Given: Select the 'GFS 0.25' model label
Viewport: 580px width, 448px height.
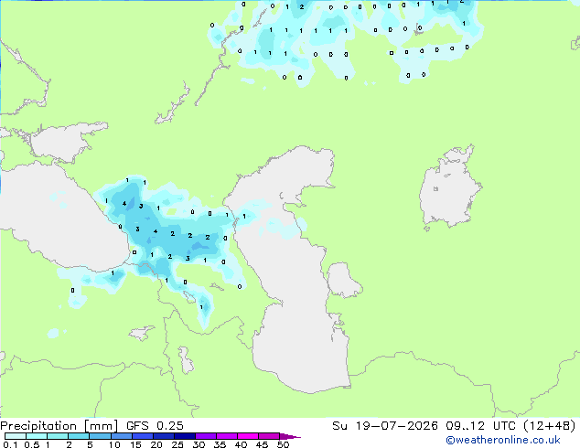Looking at the screenshot, I should pos(155,426).
